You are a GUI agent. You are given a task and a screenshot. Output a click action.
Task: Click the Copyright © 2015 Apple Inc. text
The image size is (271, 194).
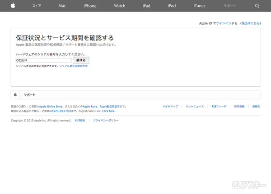[41, 121]
